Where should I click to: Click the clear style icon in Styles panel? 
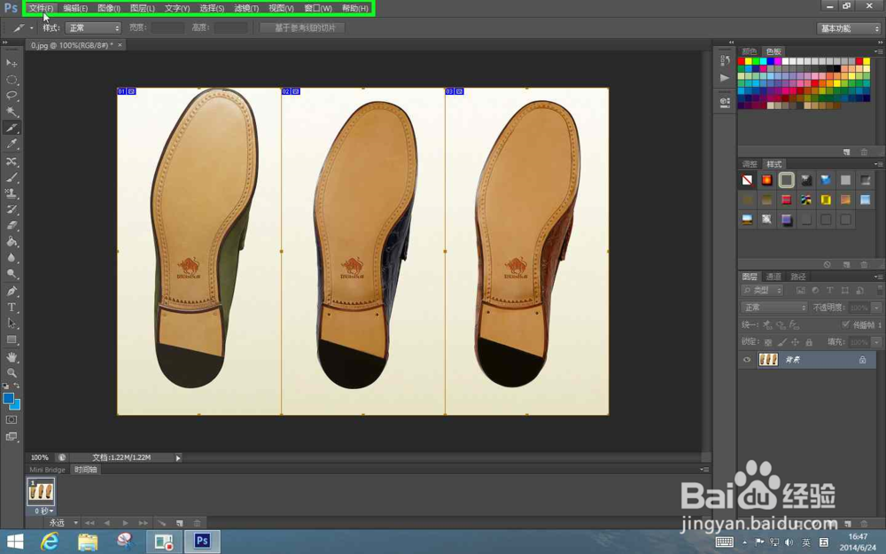coord(827,264)
